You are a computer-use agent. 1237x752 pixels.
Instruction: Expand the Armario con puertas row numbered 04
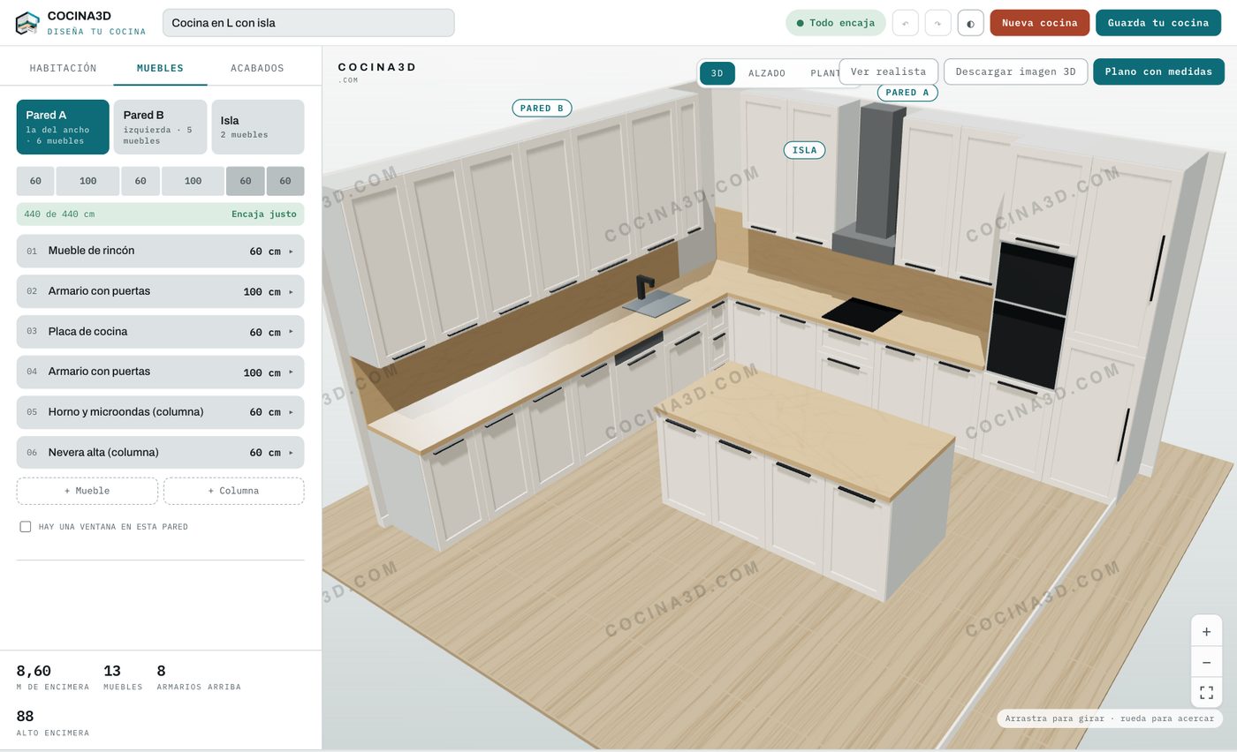click(160, 372)
